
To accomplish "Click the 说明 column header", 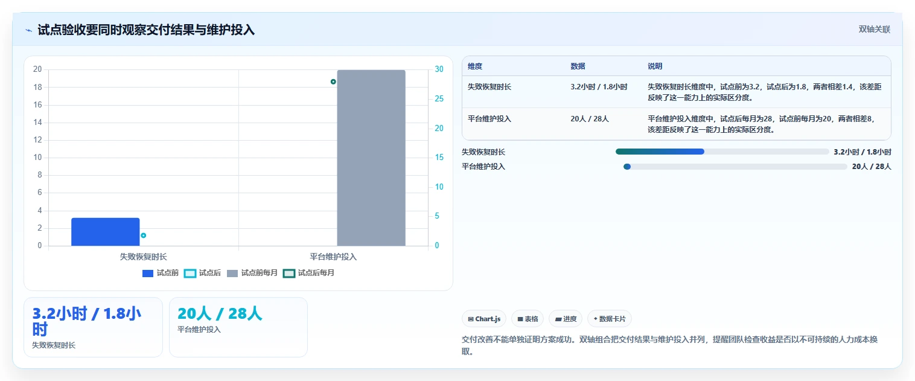I will 655,66.
